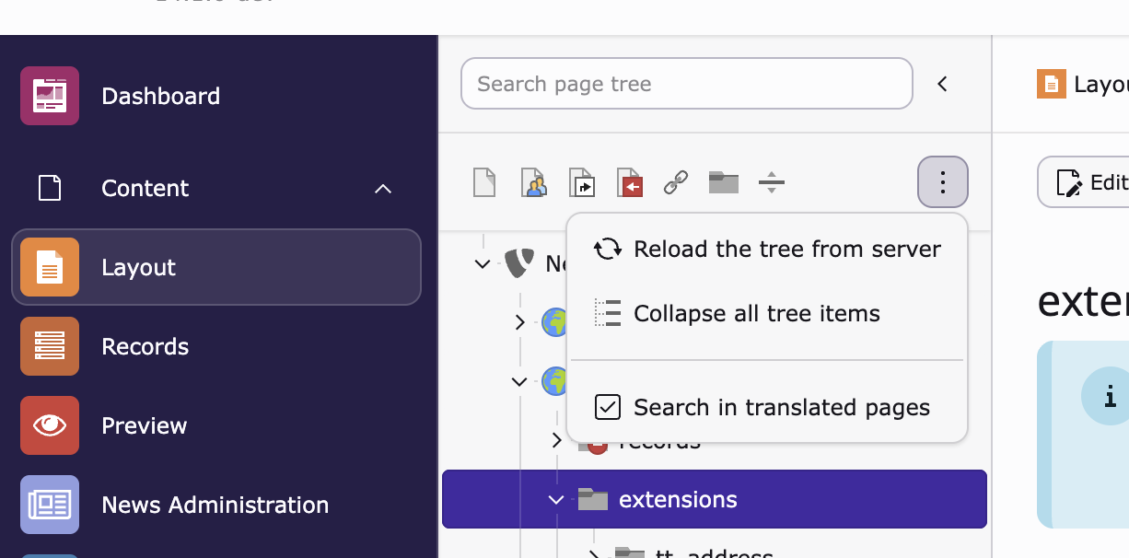Toggle Search in translated pages checkbox
Image resolution: width=1129 pixels, height=558 pixels.
coord(608,407)
